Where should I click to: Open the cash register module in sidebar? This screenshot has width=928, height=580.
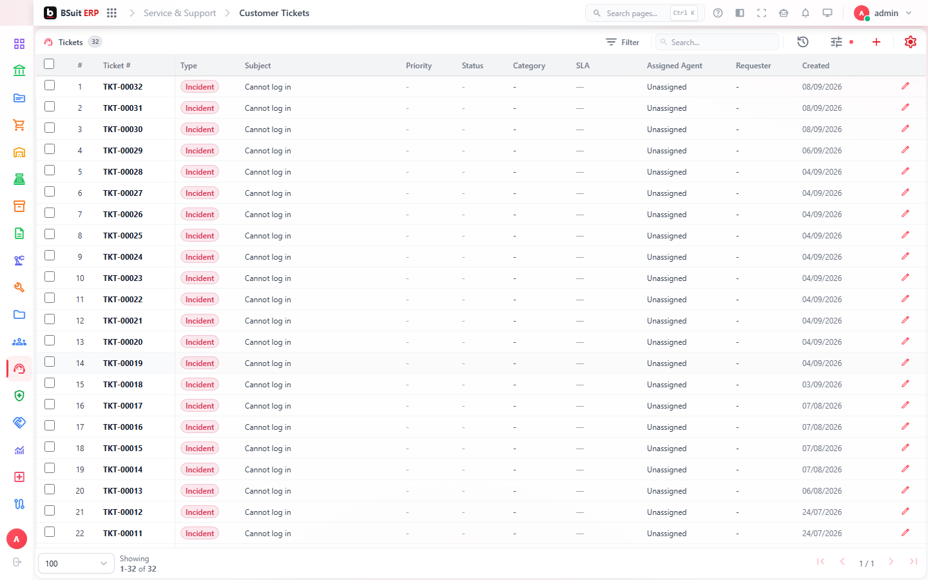[x=19, y=179]
